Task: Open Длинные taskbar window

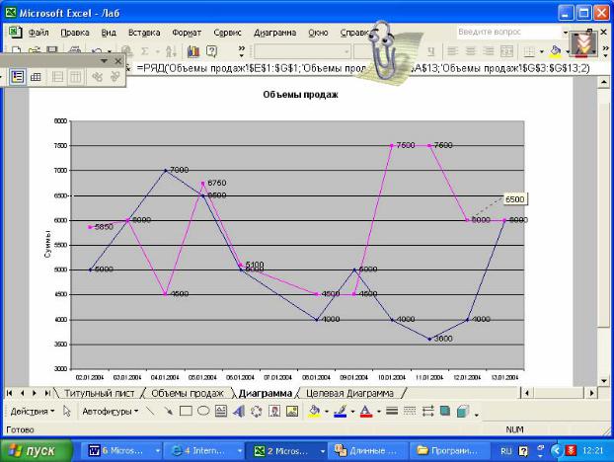Action: tap(367, 450)
